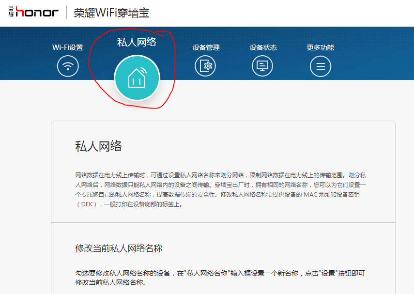The height and width of the screenshot is (294, 414).
Task: Click the 设备管理 device gear icon
Action: coord(205,65)
